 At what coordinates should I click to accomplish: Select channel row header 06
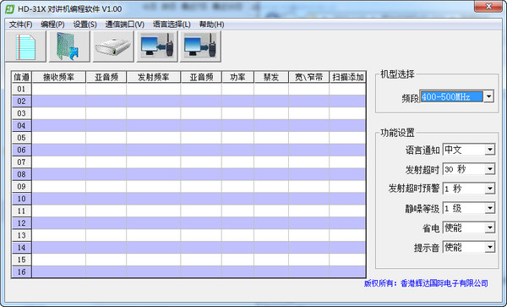point(21,150)
